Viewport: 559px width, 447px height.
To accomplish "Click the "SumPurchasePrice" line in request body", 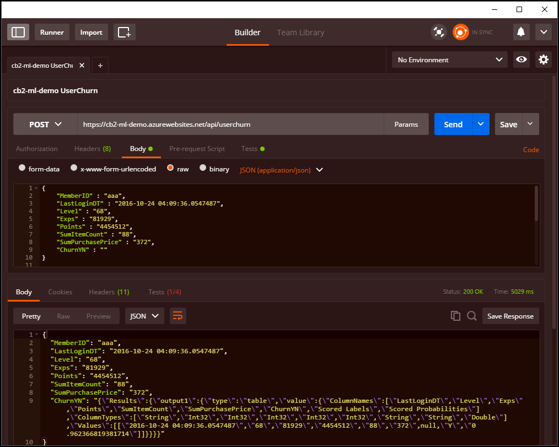I will (105, 241).
